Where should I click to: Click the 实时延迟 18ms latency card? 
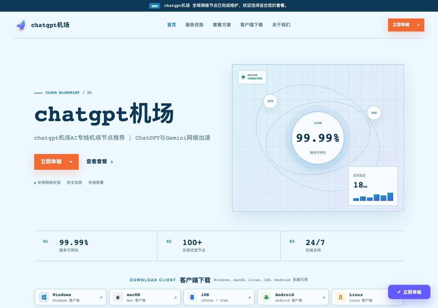click(373, 186)
